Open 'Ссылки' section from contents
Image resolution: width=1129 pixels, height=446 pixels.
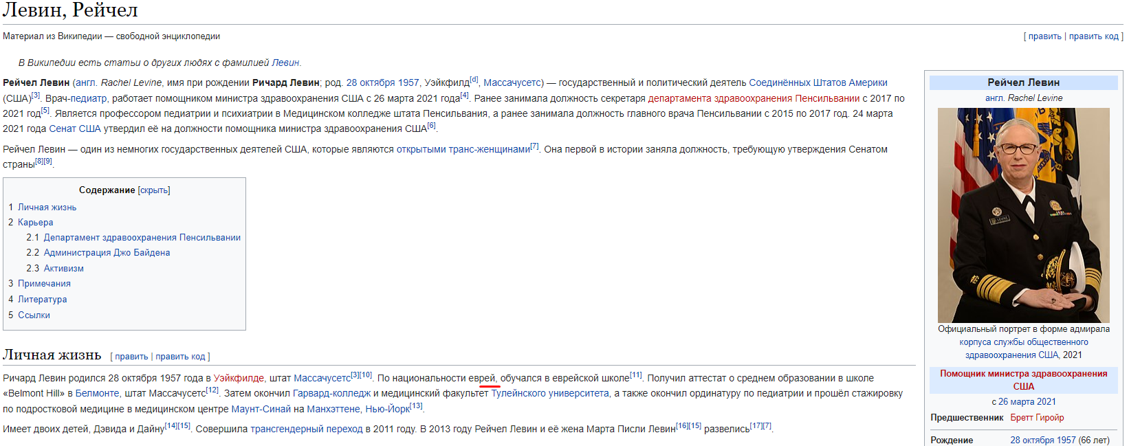pos(34,315)
